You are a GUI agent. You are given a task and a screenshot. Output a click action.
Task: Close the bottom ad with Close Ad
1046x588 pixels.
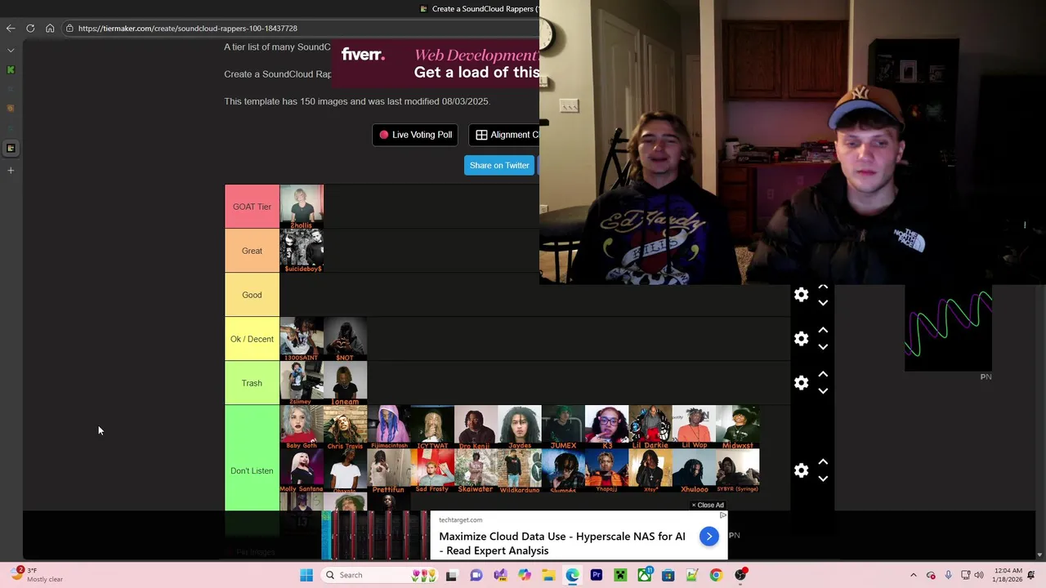[708, 505]
